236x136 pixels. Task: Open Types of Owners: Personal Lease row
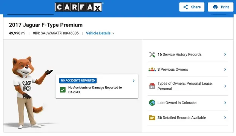[x=187, y=86]
